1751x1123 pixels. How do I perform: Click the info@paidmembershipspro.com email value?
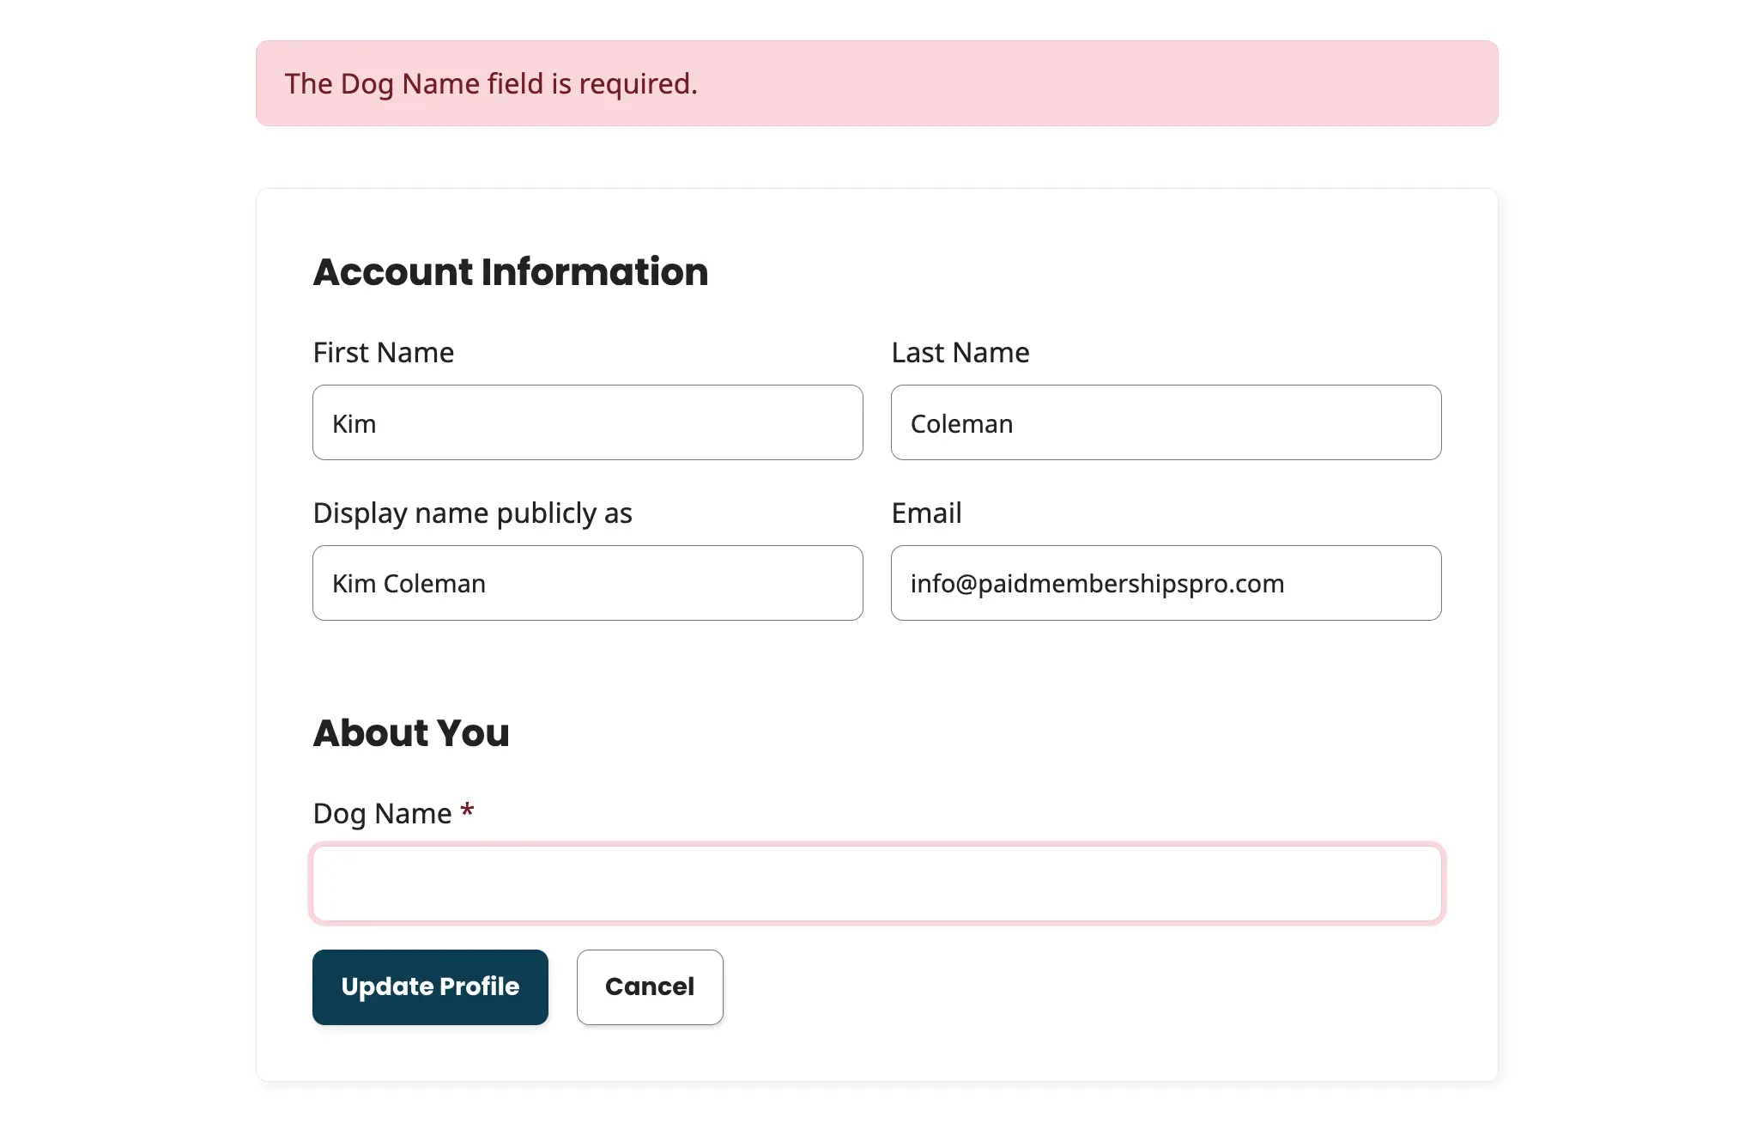(x=1098, y=583)
